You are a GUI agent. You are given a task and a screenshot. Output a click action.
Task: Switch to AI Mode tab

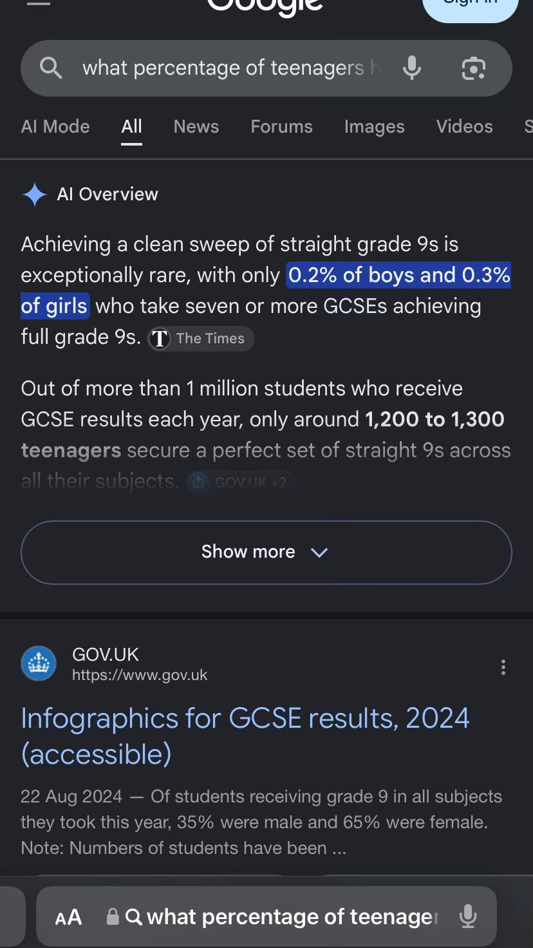click(x=55, y=126)
